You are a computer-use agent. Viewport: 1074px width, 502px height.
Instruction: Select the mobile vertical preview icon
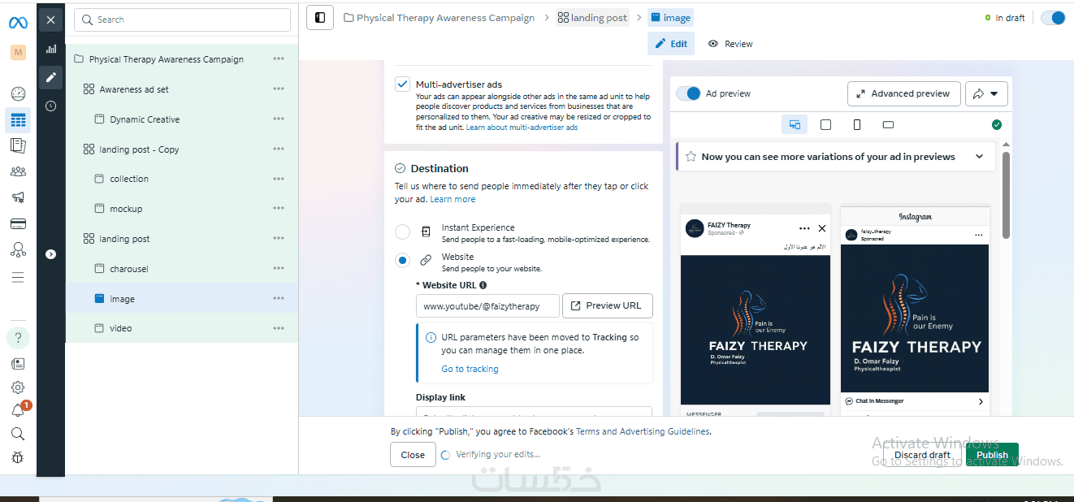(x=857, y=124)
